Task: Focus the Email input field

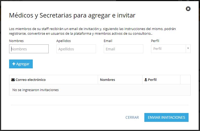Action: [x=124, y=49]
